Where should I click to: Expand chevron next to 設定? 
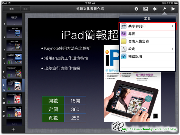pyautogui.click(x=173, y=49)
